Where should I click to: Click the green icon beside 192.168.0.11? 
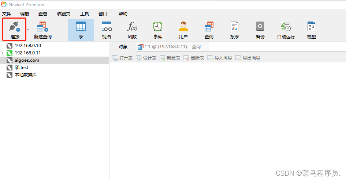coord(9,53)
